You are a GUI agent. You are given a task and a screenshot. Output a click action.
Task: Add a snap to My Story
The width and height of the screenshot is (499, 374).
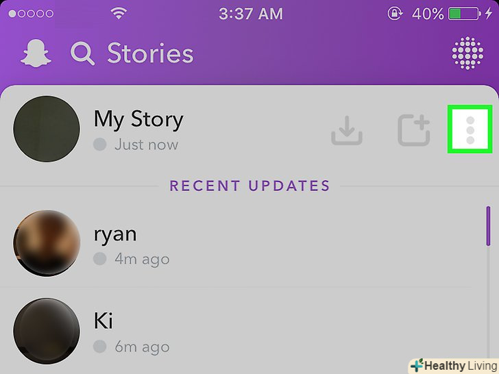[414, 130]
